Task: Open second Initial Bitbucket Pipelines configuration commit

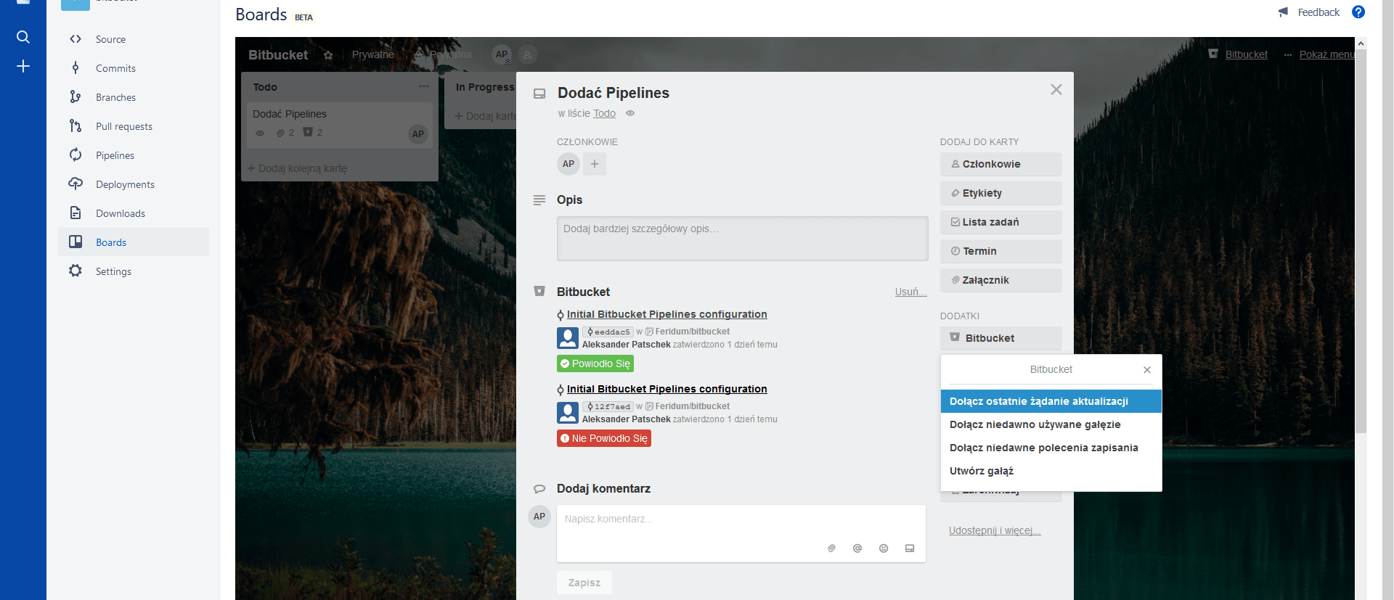Action: coord(667,389)
